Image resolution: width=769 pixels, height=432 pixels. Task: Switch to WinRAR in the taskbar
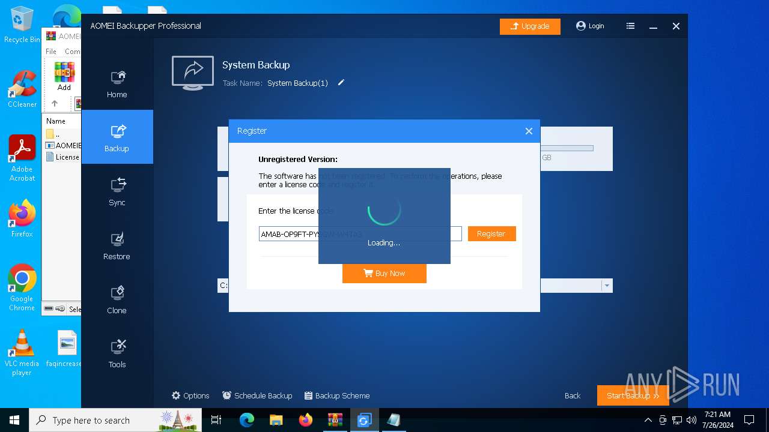(335, 420)
